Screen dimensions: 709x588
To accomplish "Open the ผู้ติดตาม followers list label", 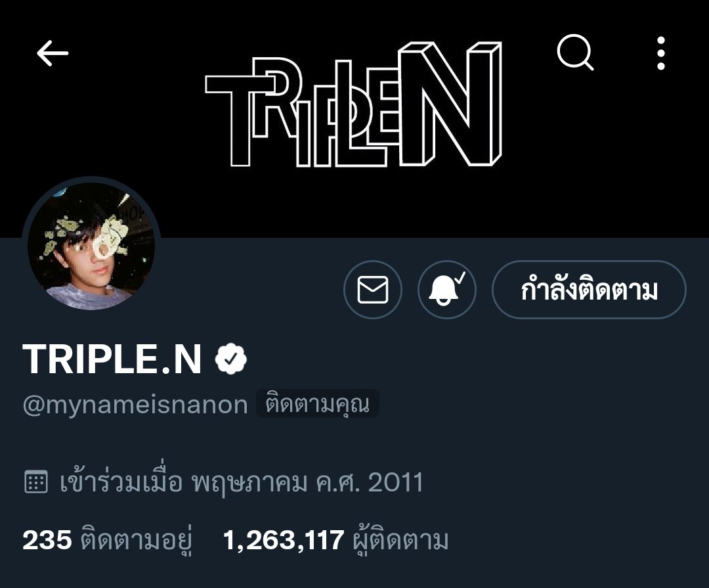I will pos(400,539).
